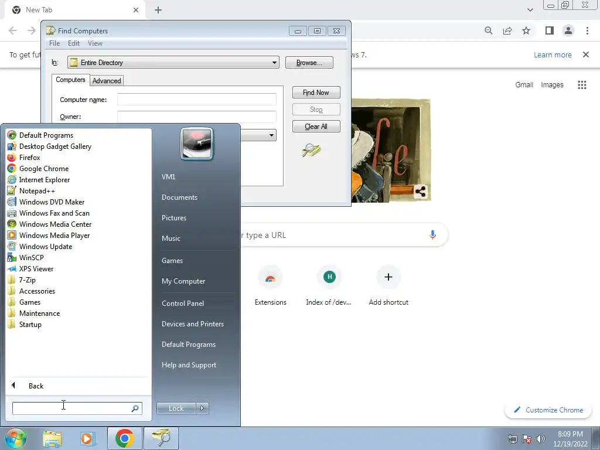Open Games in the right pane
The width and height of the screenshot is (600, 450).
click(x=172, y=261)
